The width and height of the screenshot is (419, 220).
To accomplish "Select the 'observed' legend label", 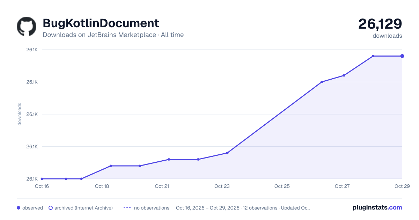I will (32, 208).
